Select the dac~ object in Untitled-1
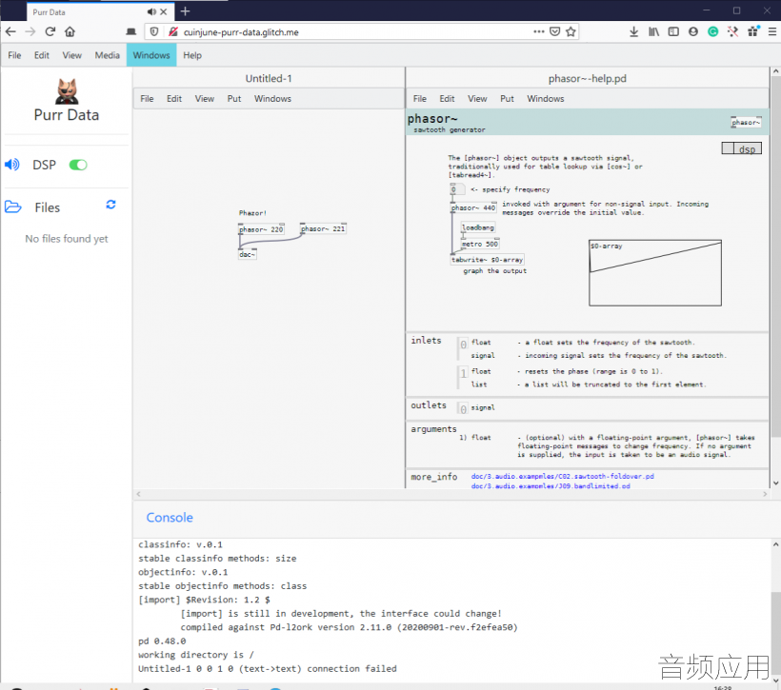 248,254
